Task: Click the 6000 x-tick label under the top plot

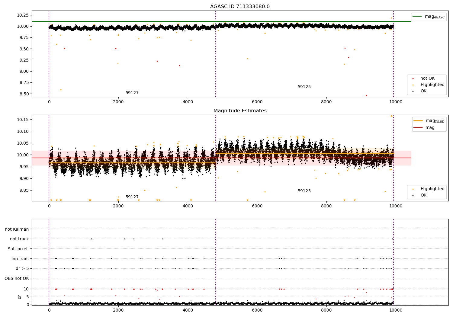Action: pyautogui.click(x=257, y=102)
